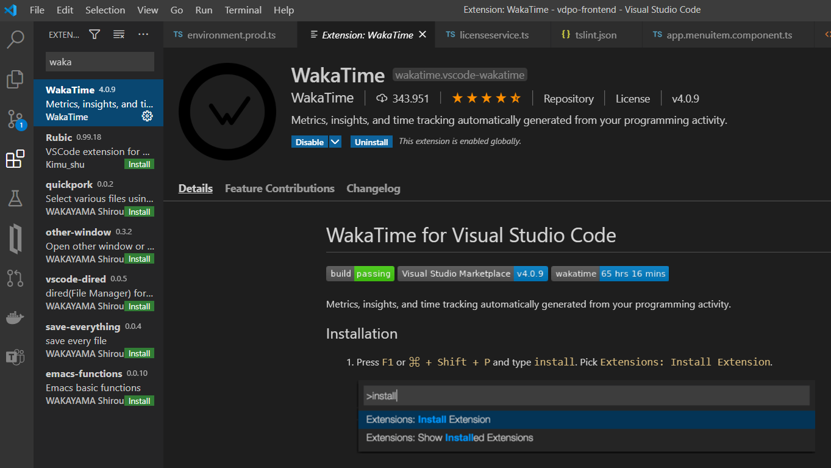The image size is (831, 468).
Task: Open Source Control view with badge
Action: click(15, 120)
